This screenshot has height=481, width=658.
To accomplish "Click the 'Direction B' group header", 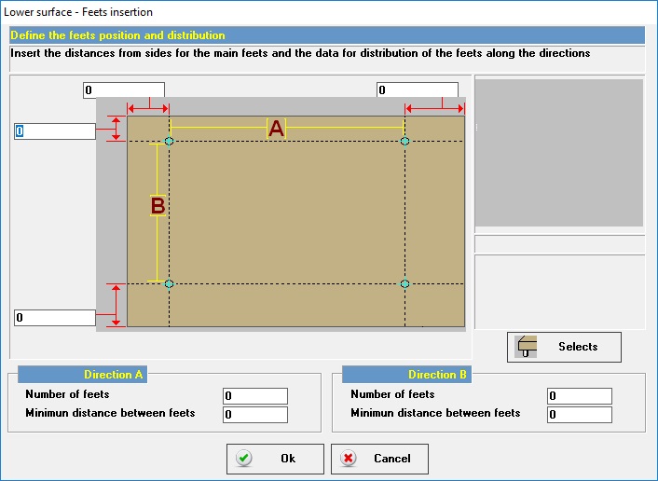I will pyautogui.click(x=406, y=375).
